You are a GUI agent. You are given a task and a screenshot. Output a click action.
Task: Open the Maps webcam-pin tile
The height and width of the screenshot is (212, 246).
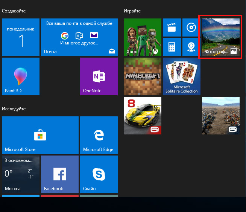[x=191, y=47]
